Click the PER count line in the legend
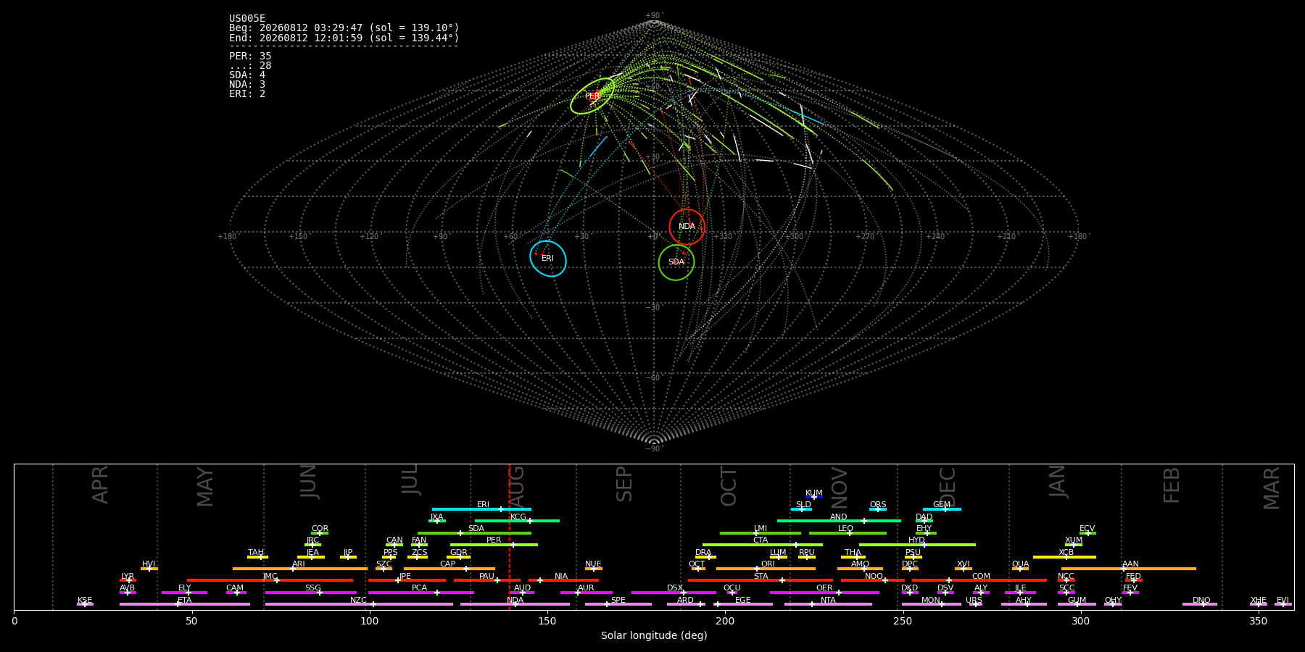The height and width of the screenshot is (652, 1305). pos(250,56)
